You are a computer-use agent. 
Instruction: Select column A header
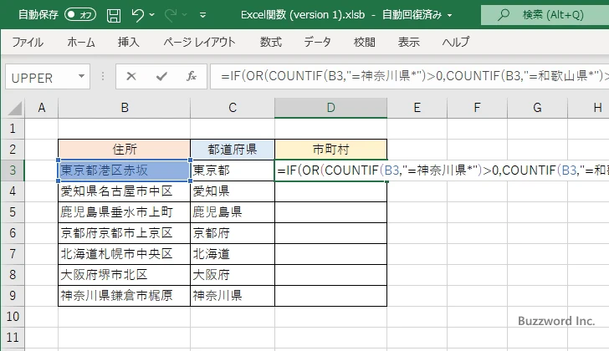pyautogui.click(x=42, y=108)
